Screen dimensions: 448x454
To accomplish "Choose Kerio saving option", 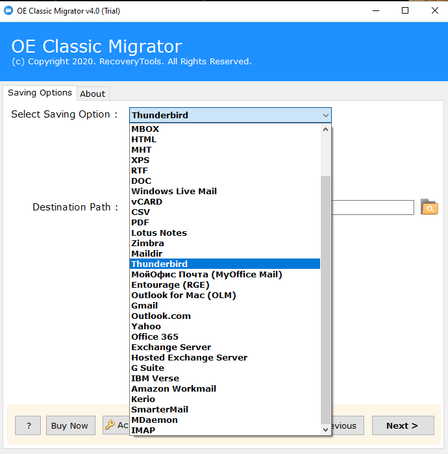I will click(225, 399).
